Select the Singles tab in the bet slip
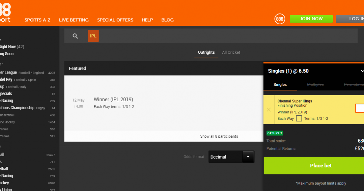The width and height of the screenshot is (364, 191). click(280, 85)
